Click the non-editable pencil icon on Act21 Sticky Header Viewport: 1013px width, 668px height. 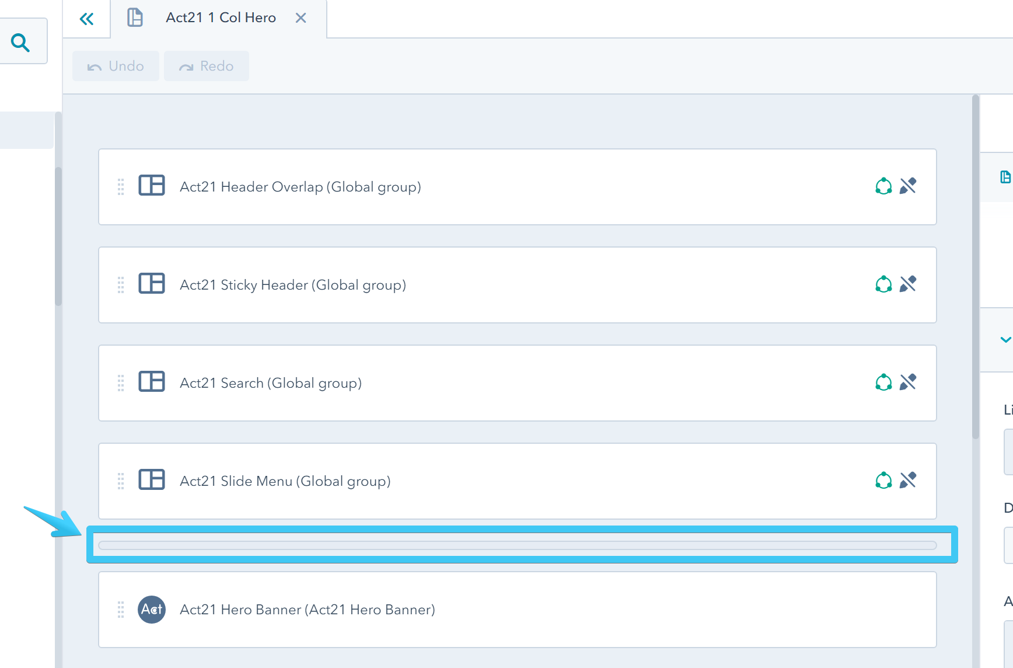coord(908,284)
